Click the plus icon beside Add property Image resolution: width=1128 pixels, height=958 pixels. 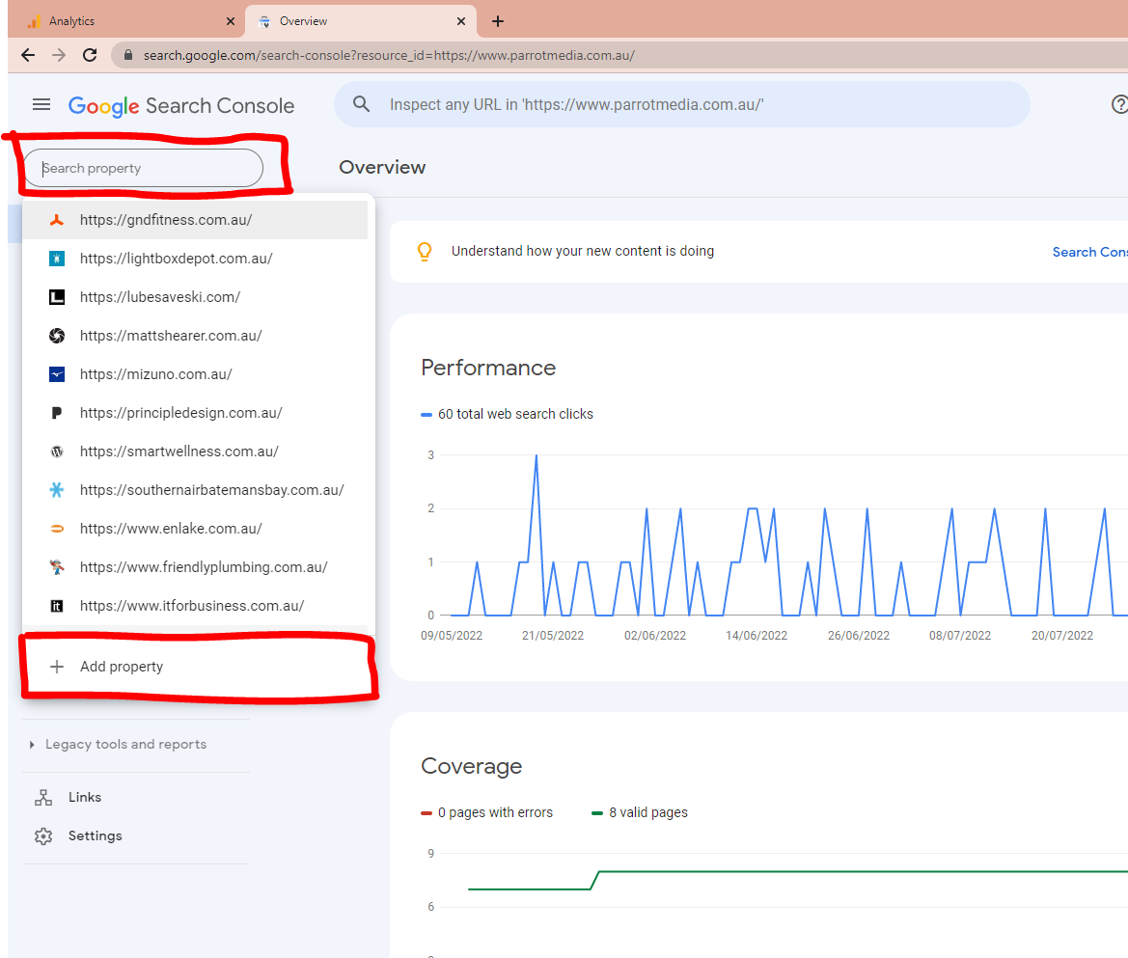point(57,667)
